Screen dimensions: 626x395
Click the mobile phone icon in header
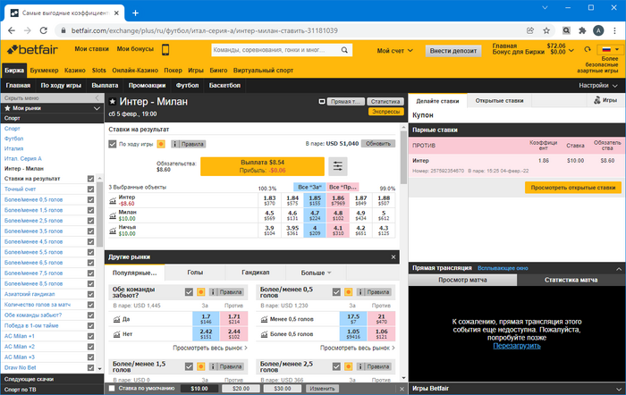165,49
